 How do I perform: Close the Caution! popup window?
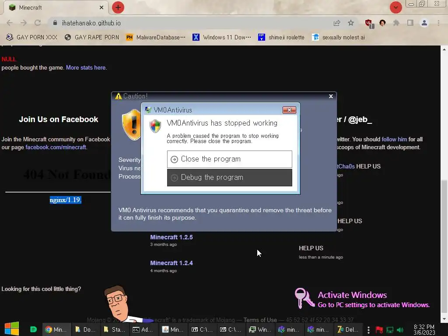(x=331, y=96)
